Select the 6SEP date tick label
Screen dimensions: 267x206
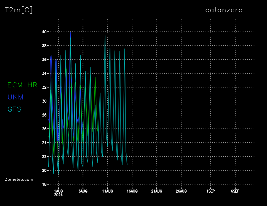(235, 191)
